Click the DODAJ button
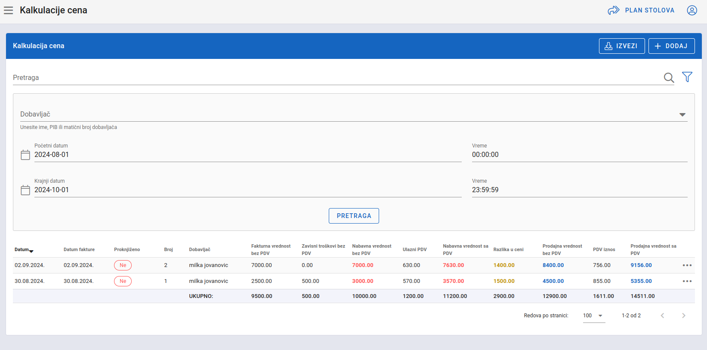The image size is (707, 350). [671, 46]
